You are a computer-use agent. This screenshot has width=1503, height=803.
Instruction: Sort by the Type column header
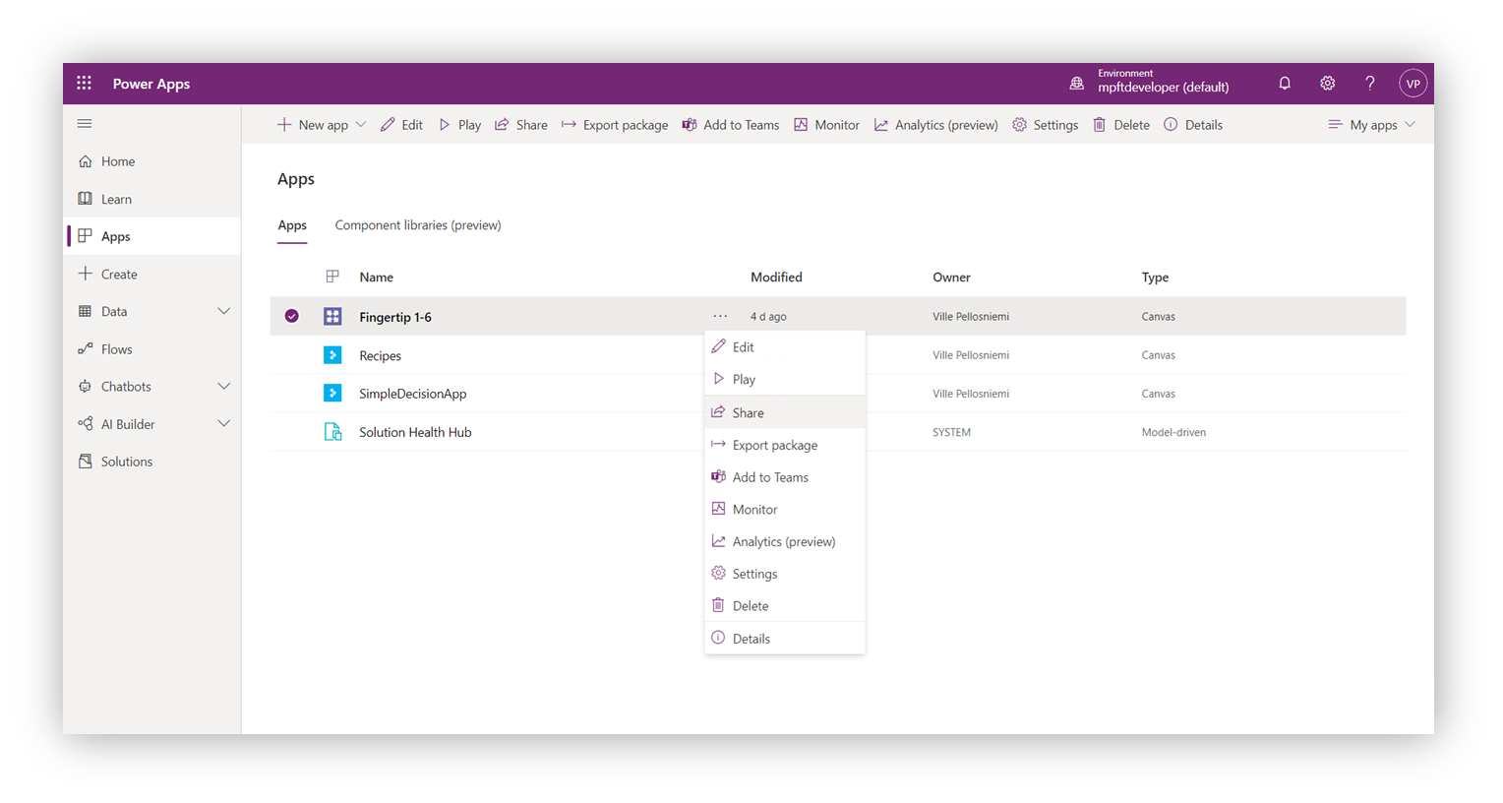[1155, 278]
